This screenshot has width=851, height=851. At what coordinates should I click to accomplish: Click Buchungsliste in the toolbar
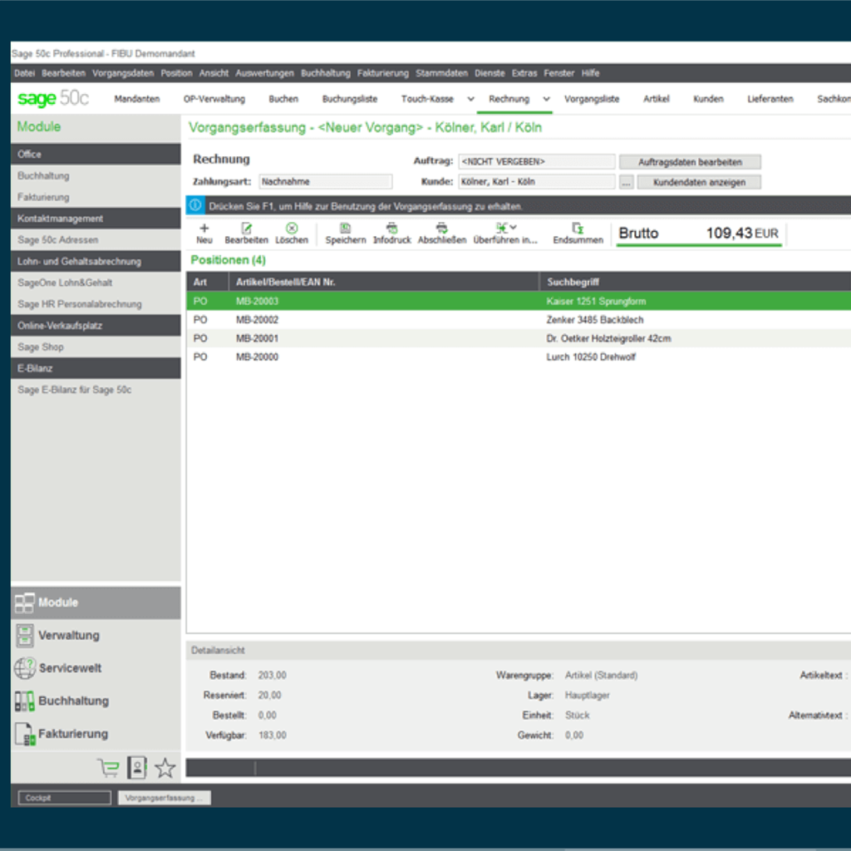(x=350, y=99)
